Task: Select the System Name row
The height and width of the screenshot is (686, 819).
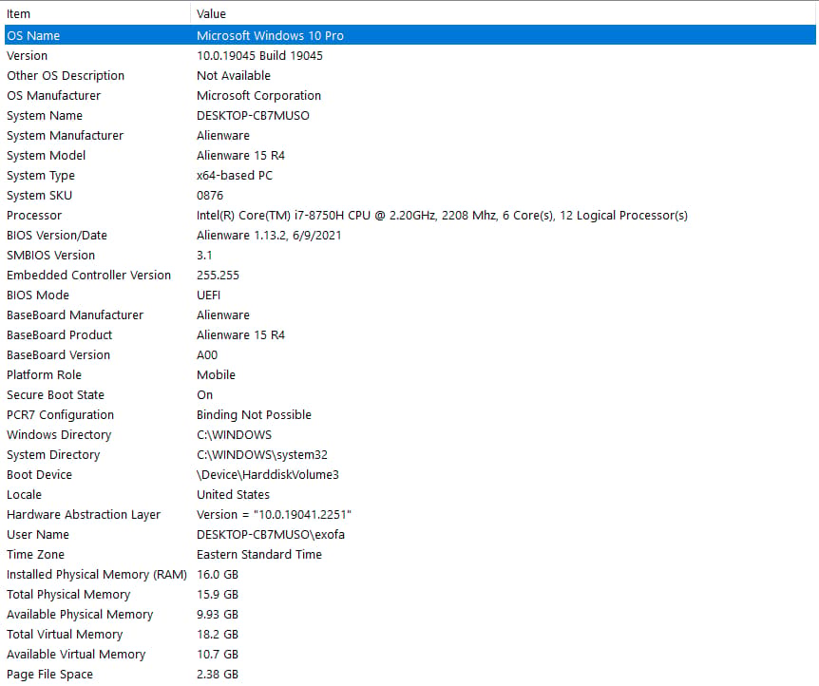Action: click(410, 116)
